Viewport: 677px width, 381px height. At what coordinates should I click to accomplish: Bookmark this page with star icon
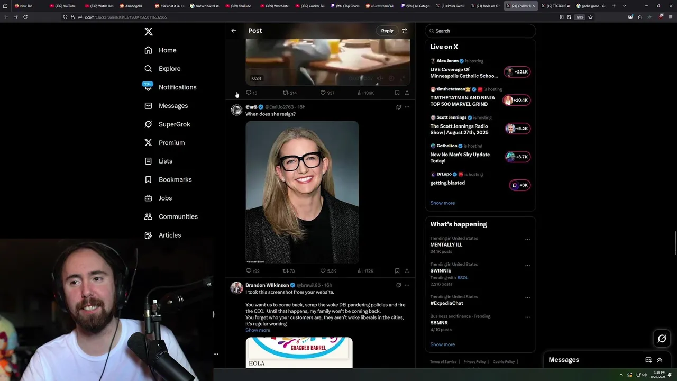pos(590,17)
